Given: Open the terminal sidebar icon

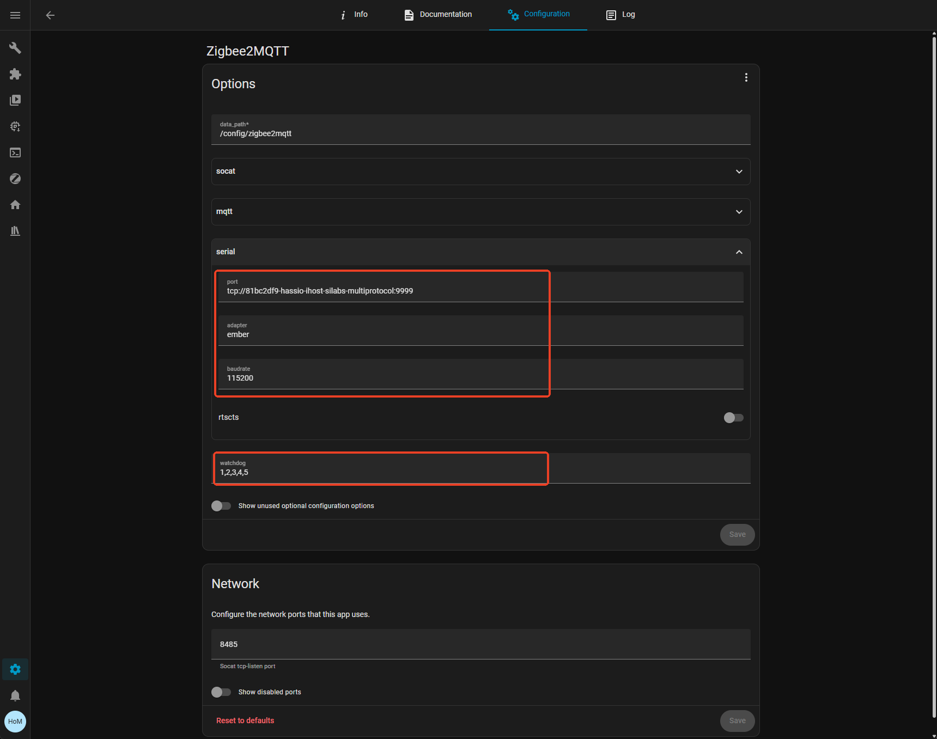Looking at the screenshot, I should [15, 152].
